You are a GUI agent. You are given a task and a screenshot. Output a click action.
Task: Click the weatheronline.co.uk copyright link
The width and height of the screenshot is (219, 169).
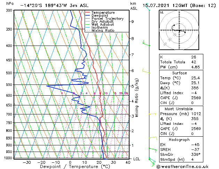(x=182, y=167)
